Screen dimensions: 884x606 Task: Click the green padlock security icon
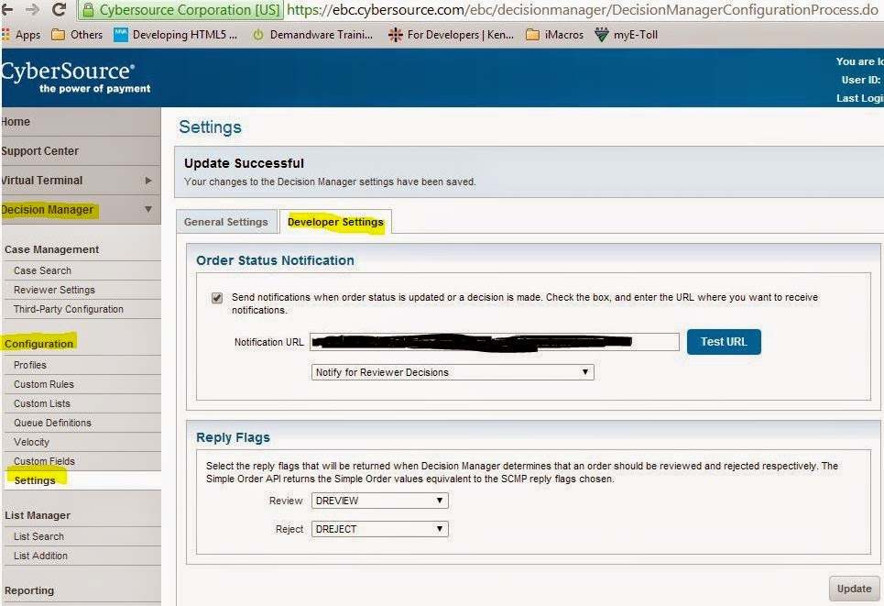pyautogui.click(x=87, y=9)
